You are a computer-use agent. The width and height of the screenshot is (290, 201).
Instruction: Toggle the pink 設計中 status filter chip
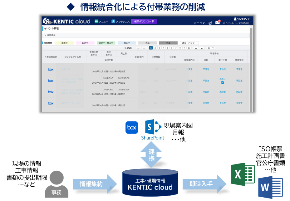85,43
